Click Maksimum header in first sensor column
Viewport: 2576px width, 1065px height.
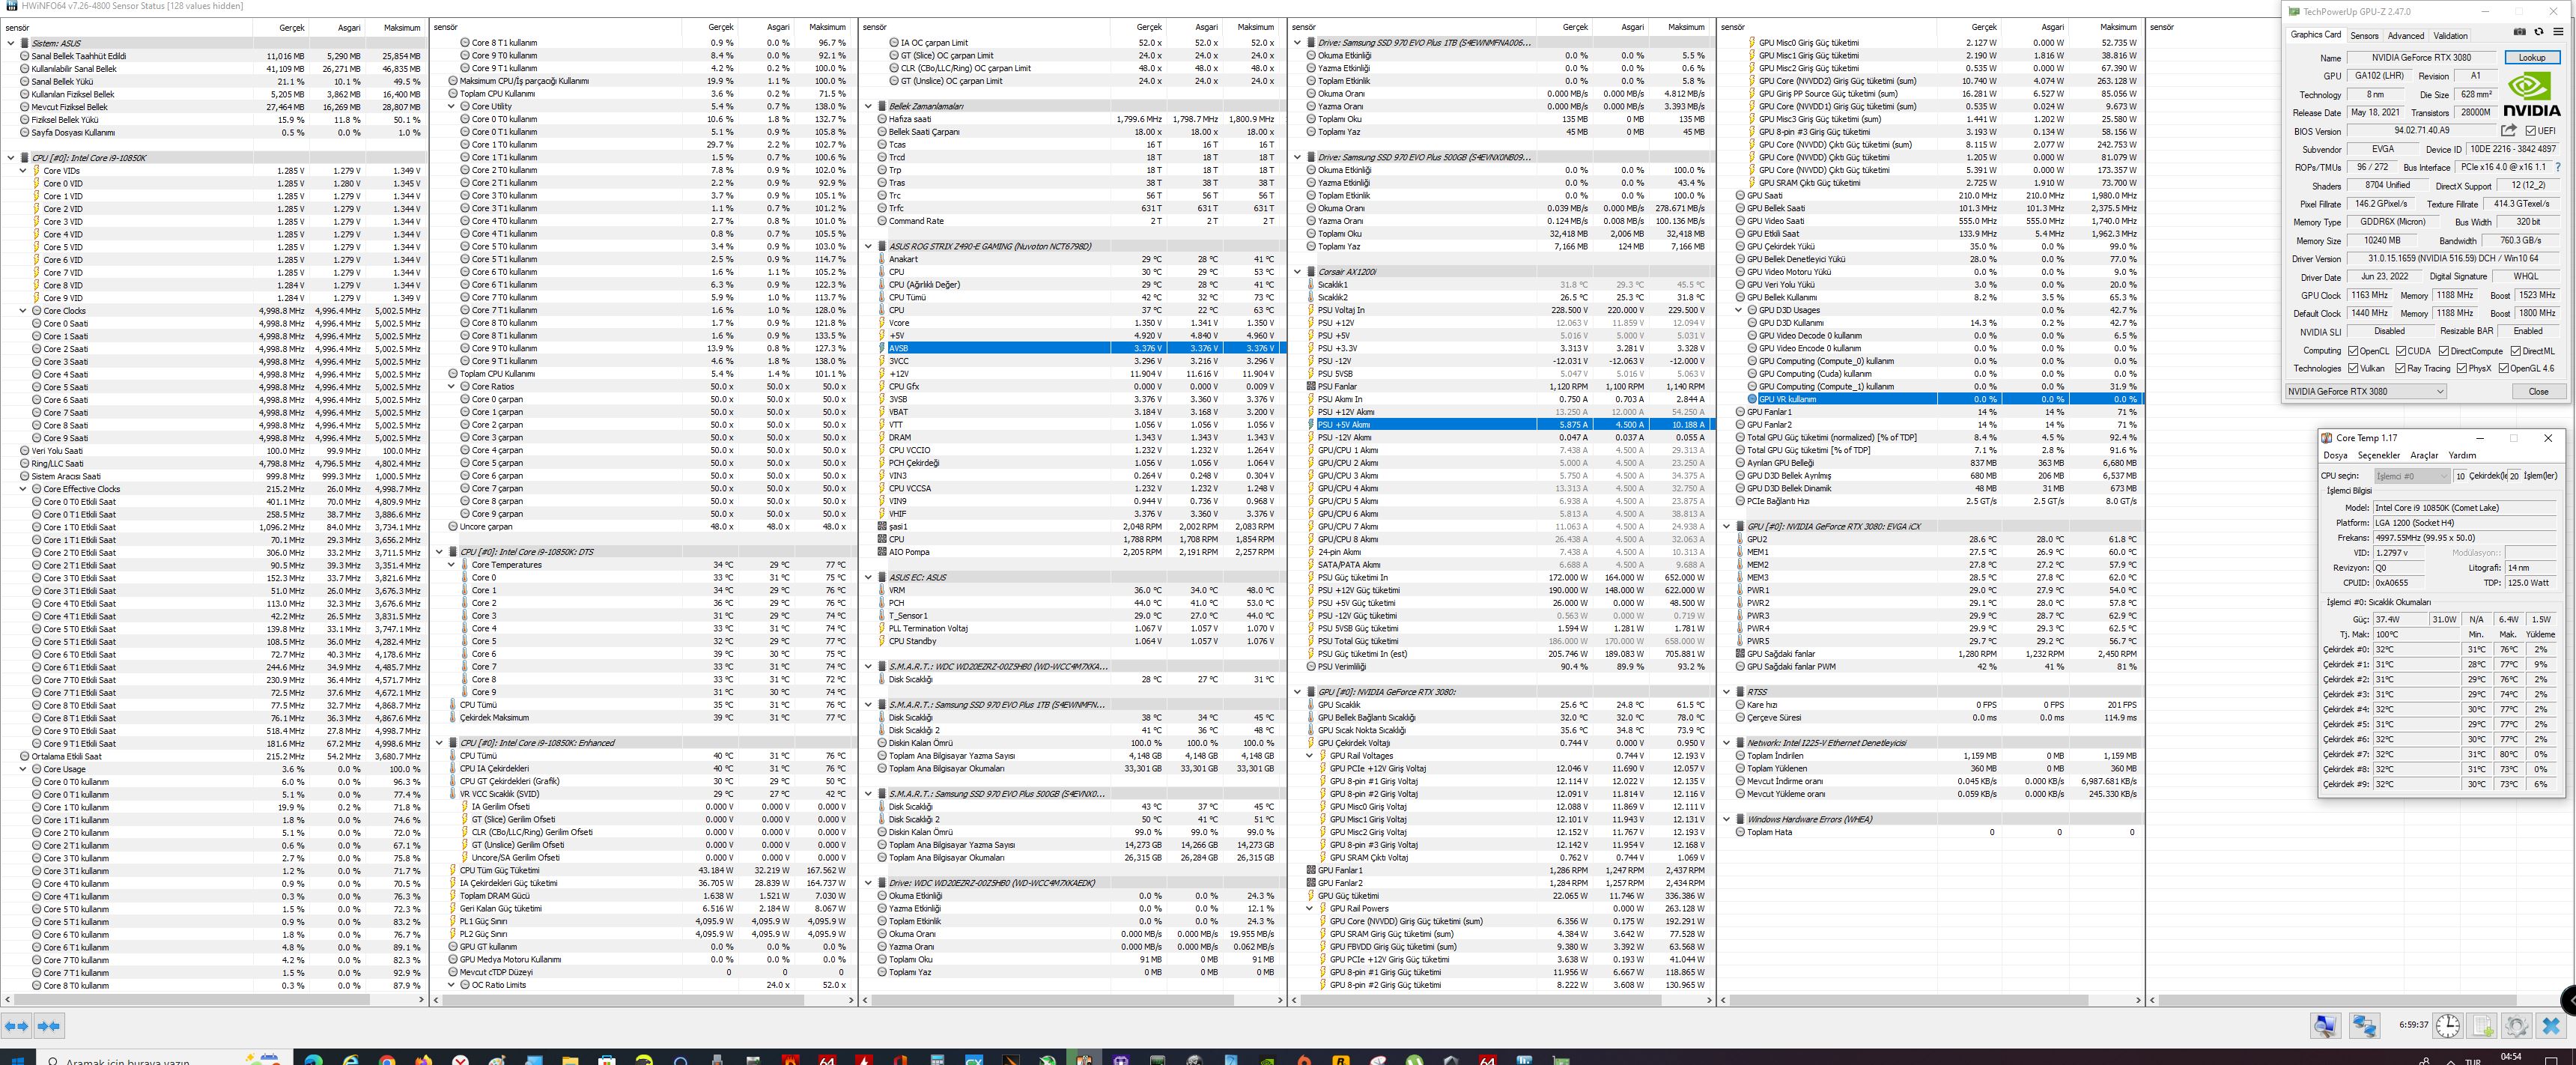(x=394, y=27)
